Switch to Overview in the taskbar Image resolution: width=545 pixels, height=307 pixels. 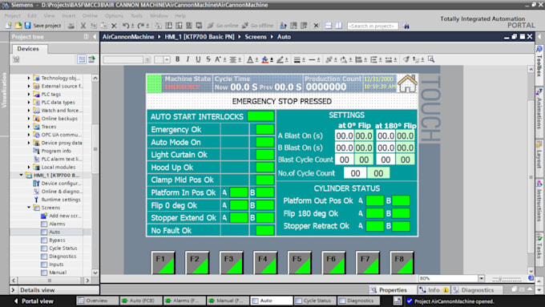point(97,301)
